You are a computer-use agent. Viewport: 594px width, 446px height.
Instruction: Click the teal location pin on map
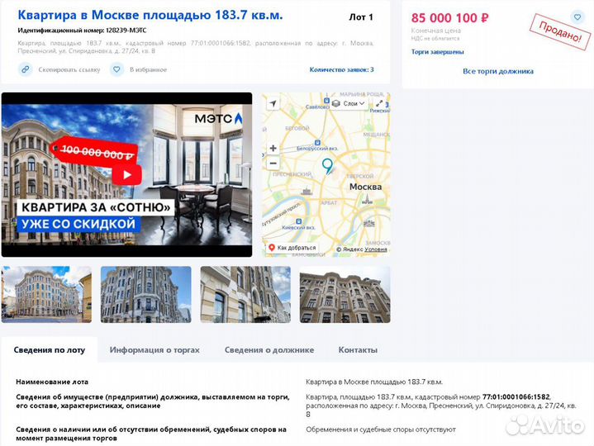tap(327, 166)
